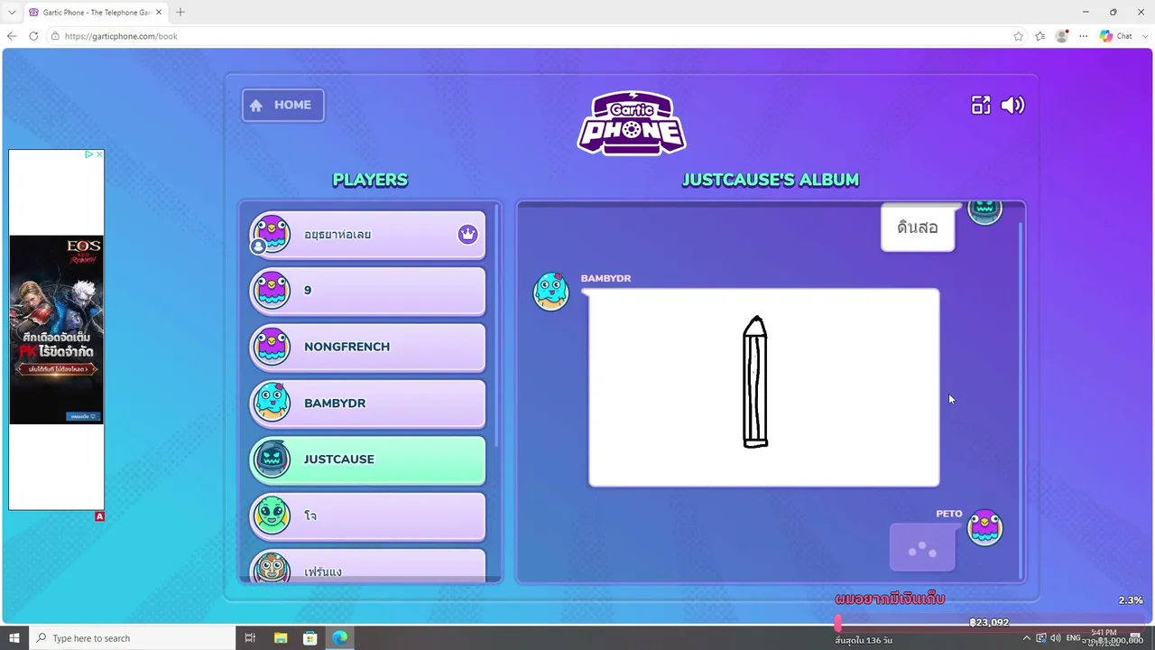The height and width of the screenshot is (650, 1155).
Task: Open the pencil drawing by BAMBYDR
Action: point(764,387)
